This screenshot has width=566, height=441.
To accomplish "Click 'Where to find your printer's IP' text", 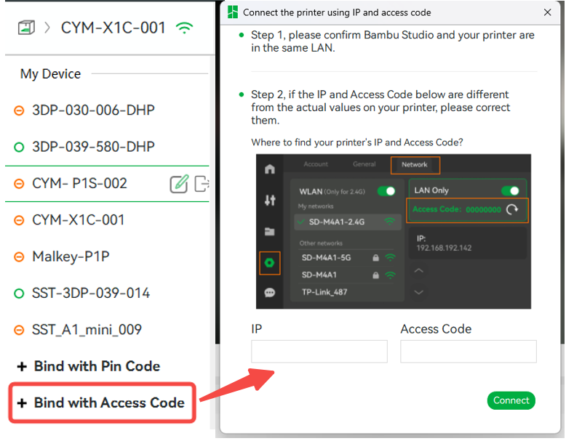I will tap(357, 142).
